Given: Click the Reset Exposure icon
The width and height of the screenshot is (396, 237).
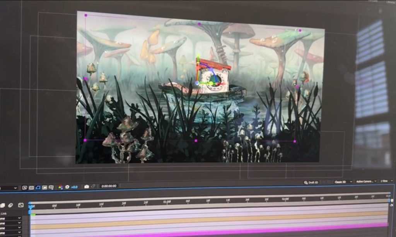Looking at the screenshot, I should [x=67, y=187].
